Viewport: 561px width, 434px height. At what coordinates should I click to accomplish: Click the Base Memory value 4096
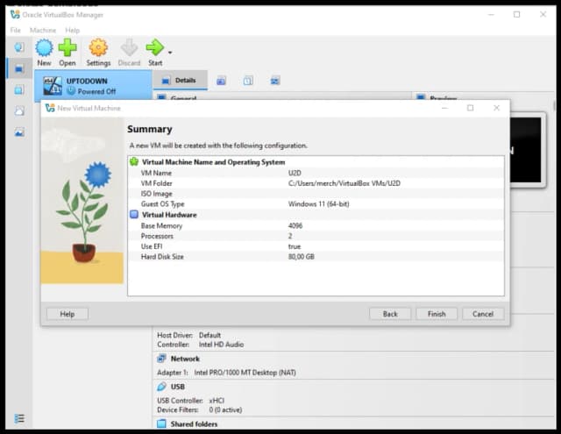(295, 225)
